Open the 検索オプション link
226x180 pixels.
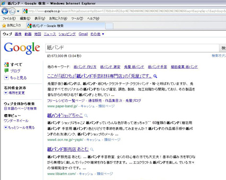point(219,56)
